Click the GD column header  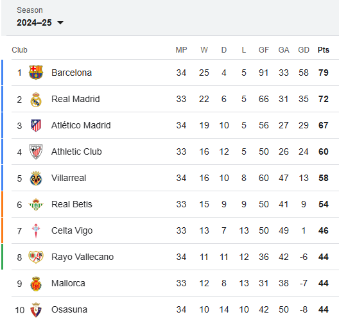pos(304,50)
